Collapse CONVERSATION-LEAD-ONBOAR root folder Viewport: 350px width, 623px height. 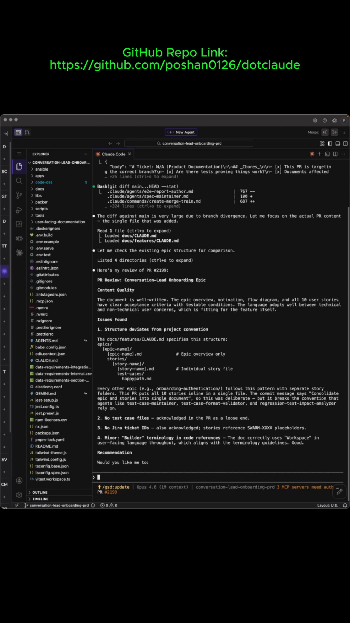[x=60, y=163]
